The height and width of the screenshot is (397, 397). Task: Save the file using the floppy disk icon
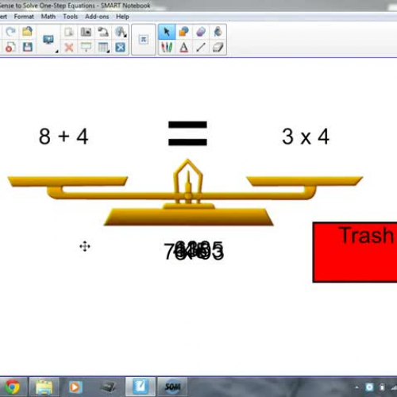(x=28, y=48)
